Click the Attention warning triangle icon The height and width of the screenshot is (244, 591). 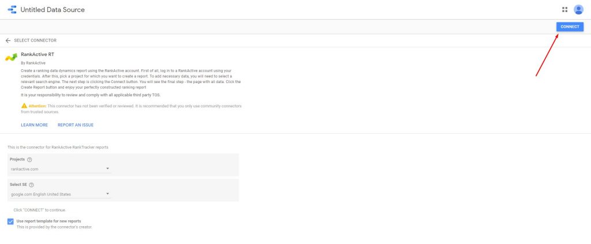pyautogui.click(x=24, y=106)
